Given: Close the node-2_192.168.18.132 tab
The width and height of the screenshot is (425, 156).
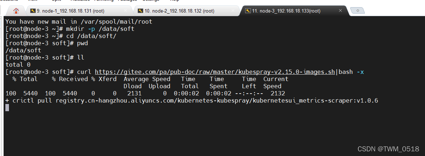Looking at the screenshot, I should (x=233, y=11).
